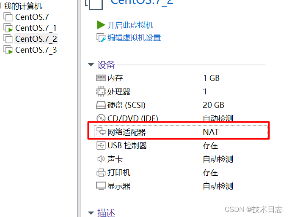This screenshot has height=217, width=289.
Task: Select the USB 控制器 device label
Action: tap(127, 146)
